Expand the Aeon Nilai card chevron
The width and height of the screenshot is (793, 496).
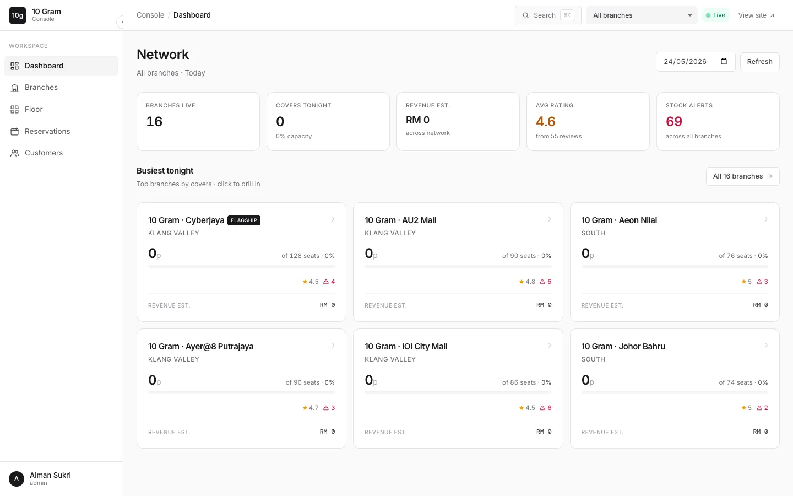tap(766, 219)
